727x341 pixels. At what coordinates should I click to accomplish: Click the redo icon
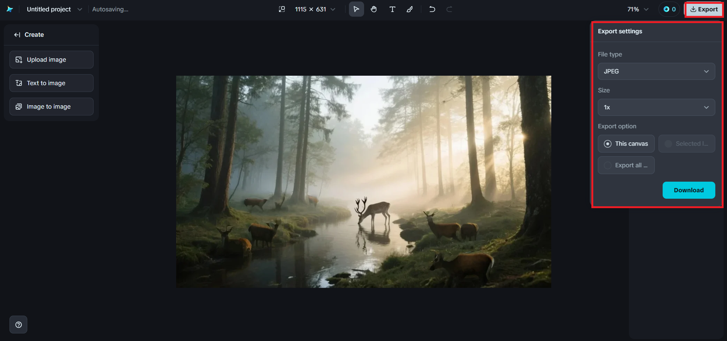(x=449, y=9)
